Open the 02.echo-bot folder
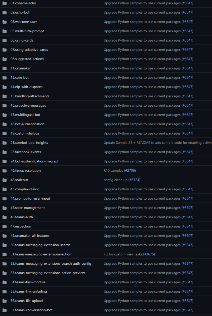 20,12
